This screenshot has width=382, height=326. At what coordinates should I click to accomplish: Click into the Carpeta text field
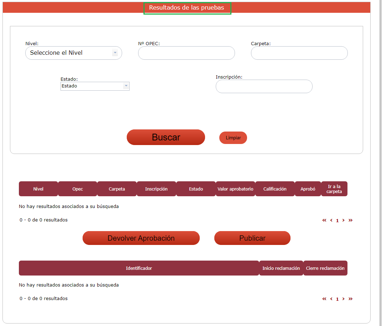[x=299, y=53]
